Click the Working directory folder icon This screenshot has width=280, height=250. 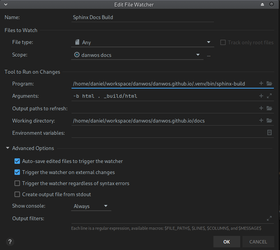pyautogui.click(x=269, y=121)
